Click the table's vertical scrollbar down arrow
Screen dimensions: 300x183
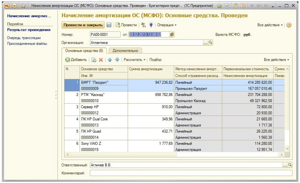point(287,149)
